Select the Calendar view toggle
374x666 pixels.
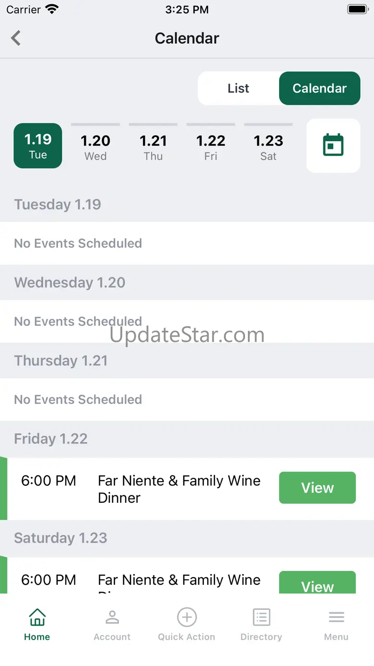coord(320,88)
